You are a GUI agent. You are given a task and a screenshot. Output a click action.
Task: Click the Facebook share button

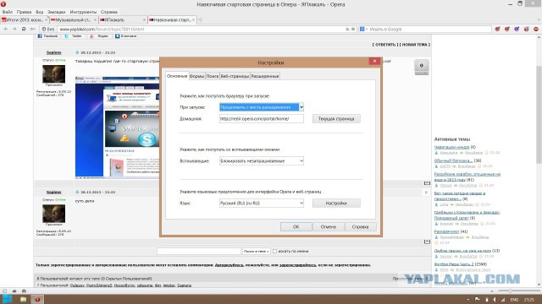click(x=47, y=35)
